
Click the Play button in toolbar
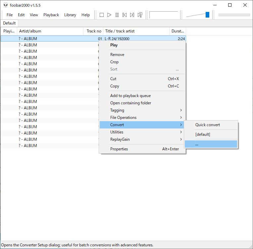(109, 15)
